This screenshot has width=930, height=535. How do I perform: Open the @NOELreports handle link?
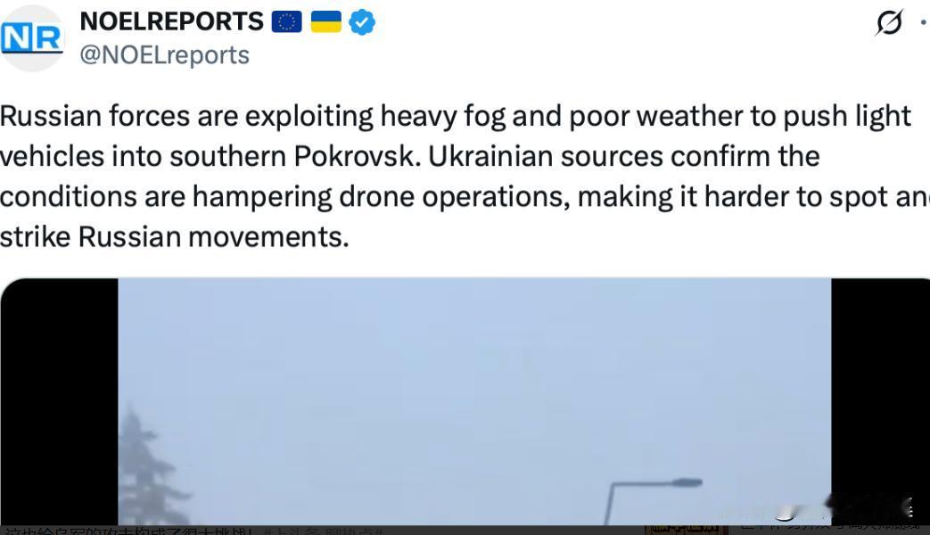tap(165, 55)
